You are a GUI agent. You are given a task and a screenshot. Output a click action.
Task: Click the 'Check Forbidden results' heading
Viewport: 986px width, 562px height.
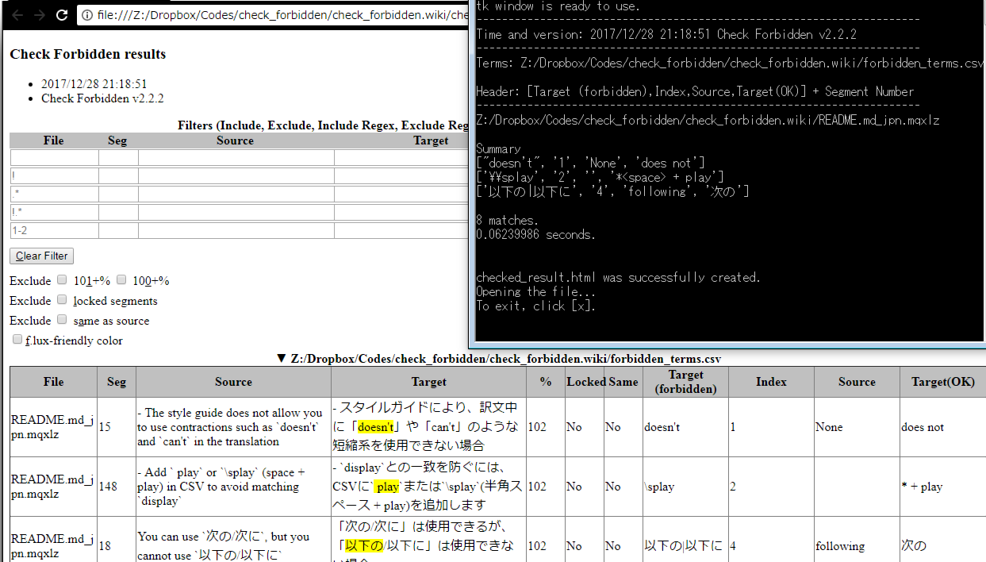pyautogui.click(x=88, y=54)
